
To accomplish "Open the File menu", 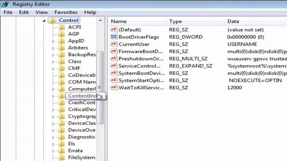I will point(8,12).
